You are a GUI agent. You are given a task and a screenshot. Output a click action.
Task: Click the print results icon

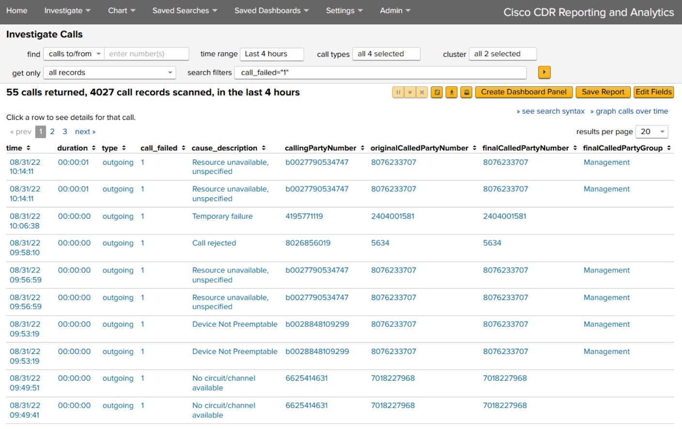(466, 92)
